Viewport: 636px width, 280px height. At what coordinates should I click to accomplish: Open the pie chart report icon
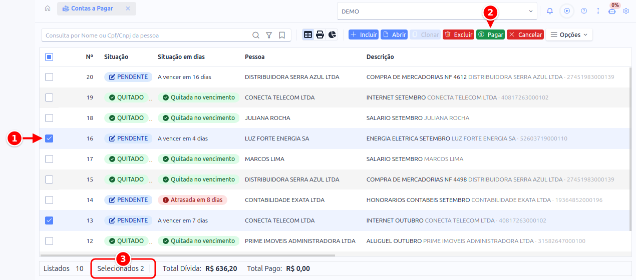coord(333,35)
